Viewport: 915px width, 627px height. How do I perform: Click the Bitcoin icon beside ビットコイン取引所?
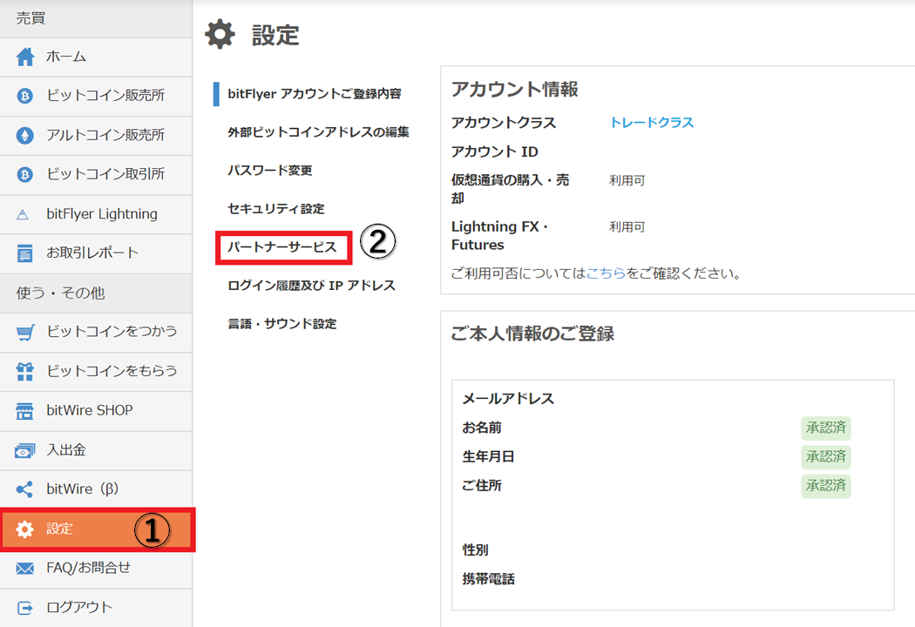[x=24, y=174]
